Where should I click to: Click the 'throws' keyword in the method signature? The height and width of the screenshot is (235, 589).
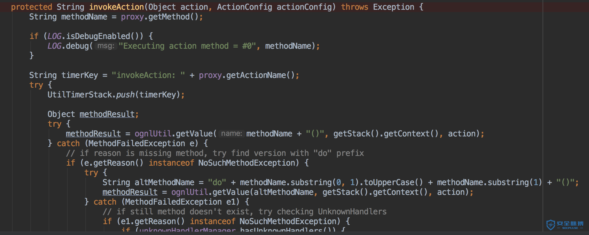pyautogui.click(x=354, y=7)
